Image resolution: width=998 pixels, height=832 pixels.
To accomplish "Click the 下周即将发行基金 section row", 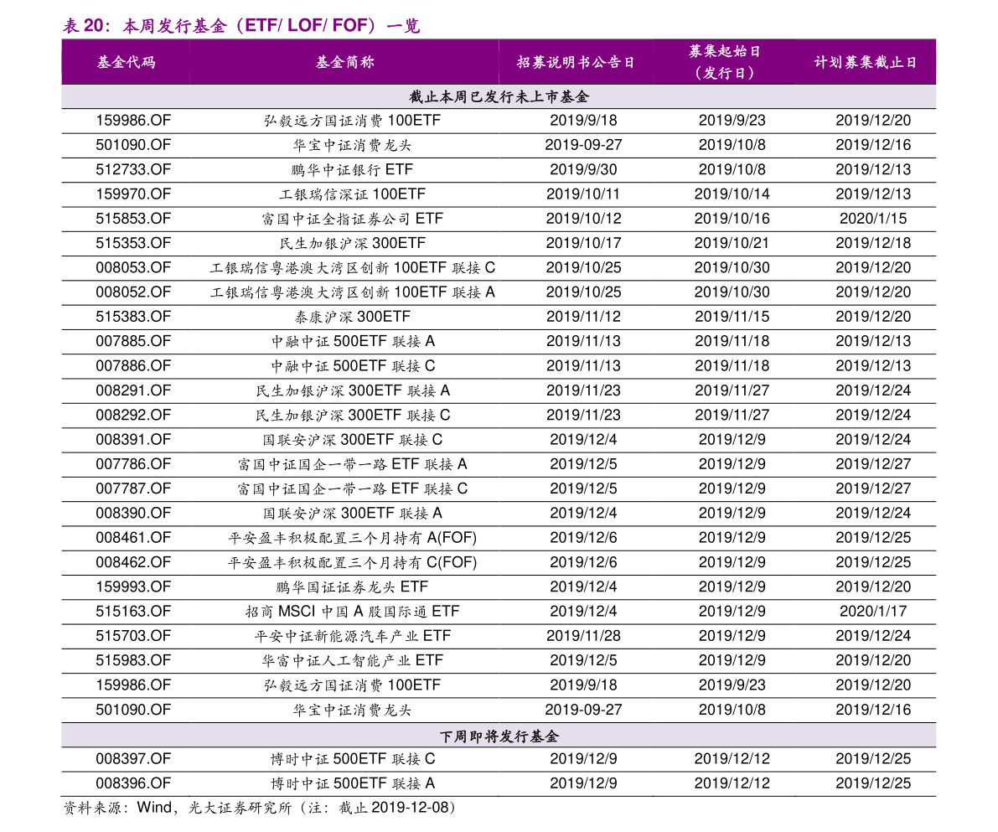I will pyautogui.click(x=499, y=736).
